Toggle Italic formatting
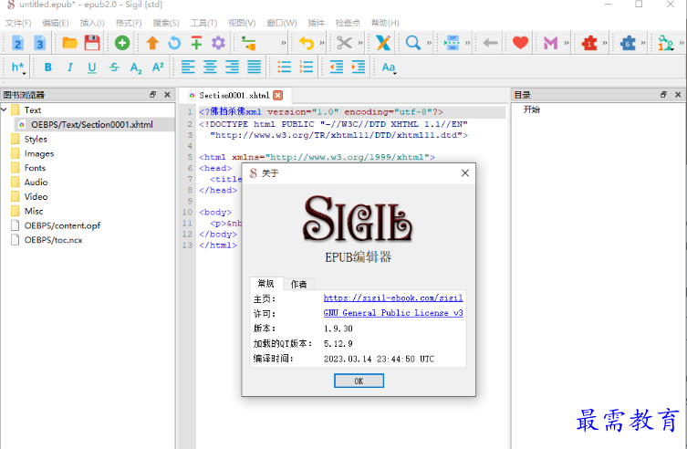This screenshot has height=449, width=687. point(69,67)
